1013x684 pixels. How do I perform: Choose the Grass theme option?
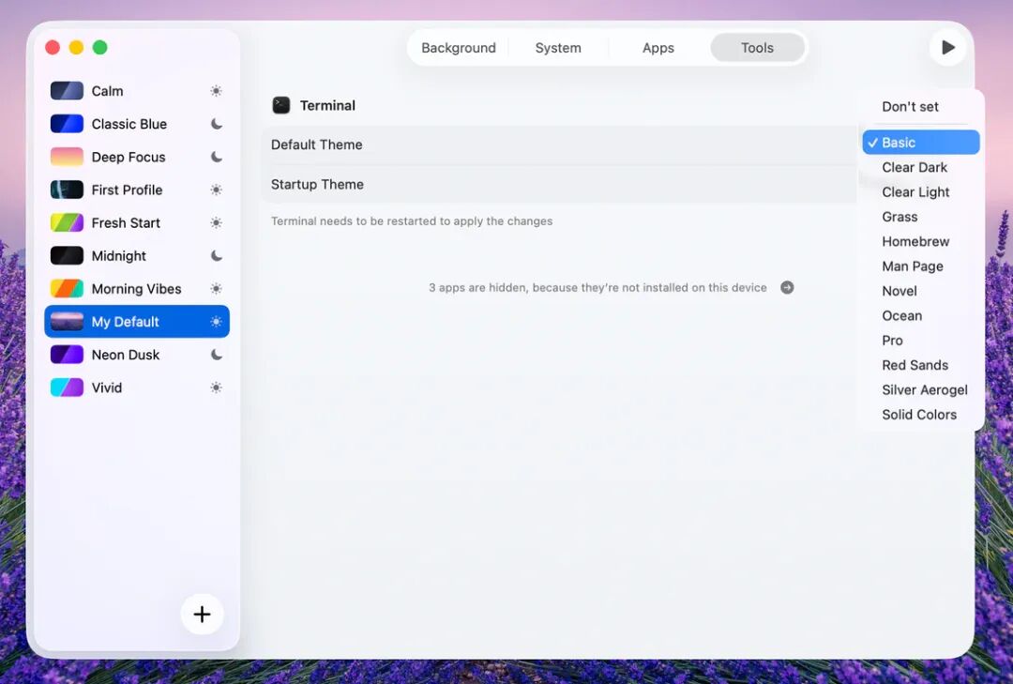pyautogui.click(x=921, y=217)
